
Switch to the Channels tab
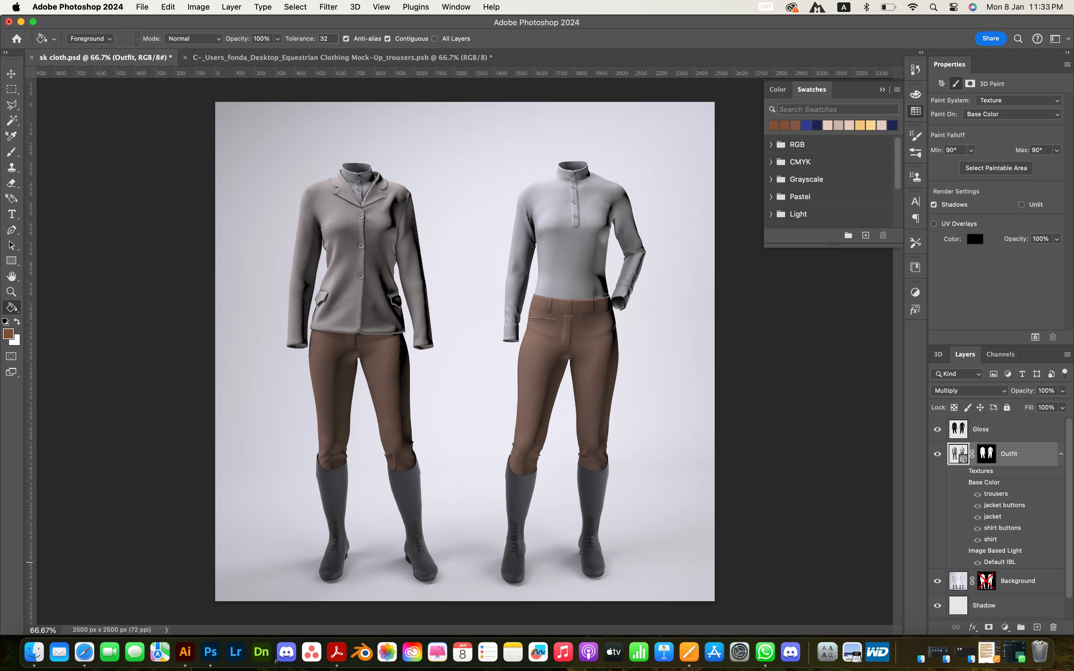click(1000, 354)
